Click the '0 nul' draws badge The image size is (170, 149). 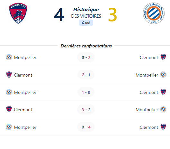(x=86, y=23)
